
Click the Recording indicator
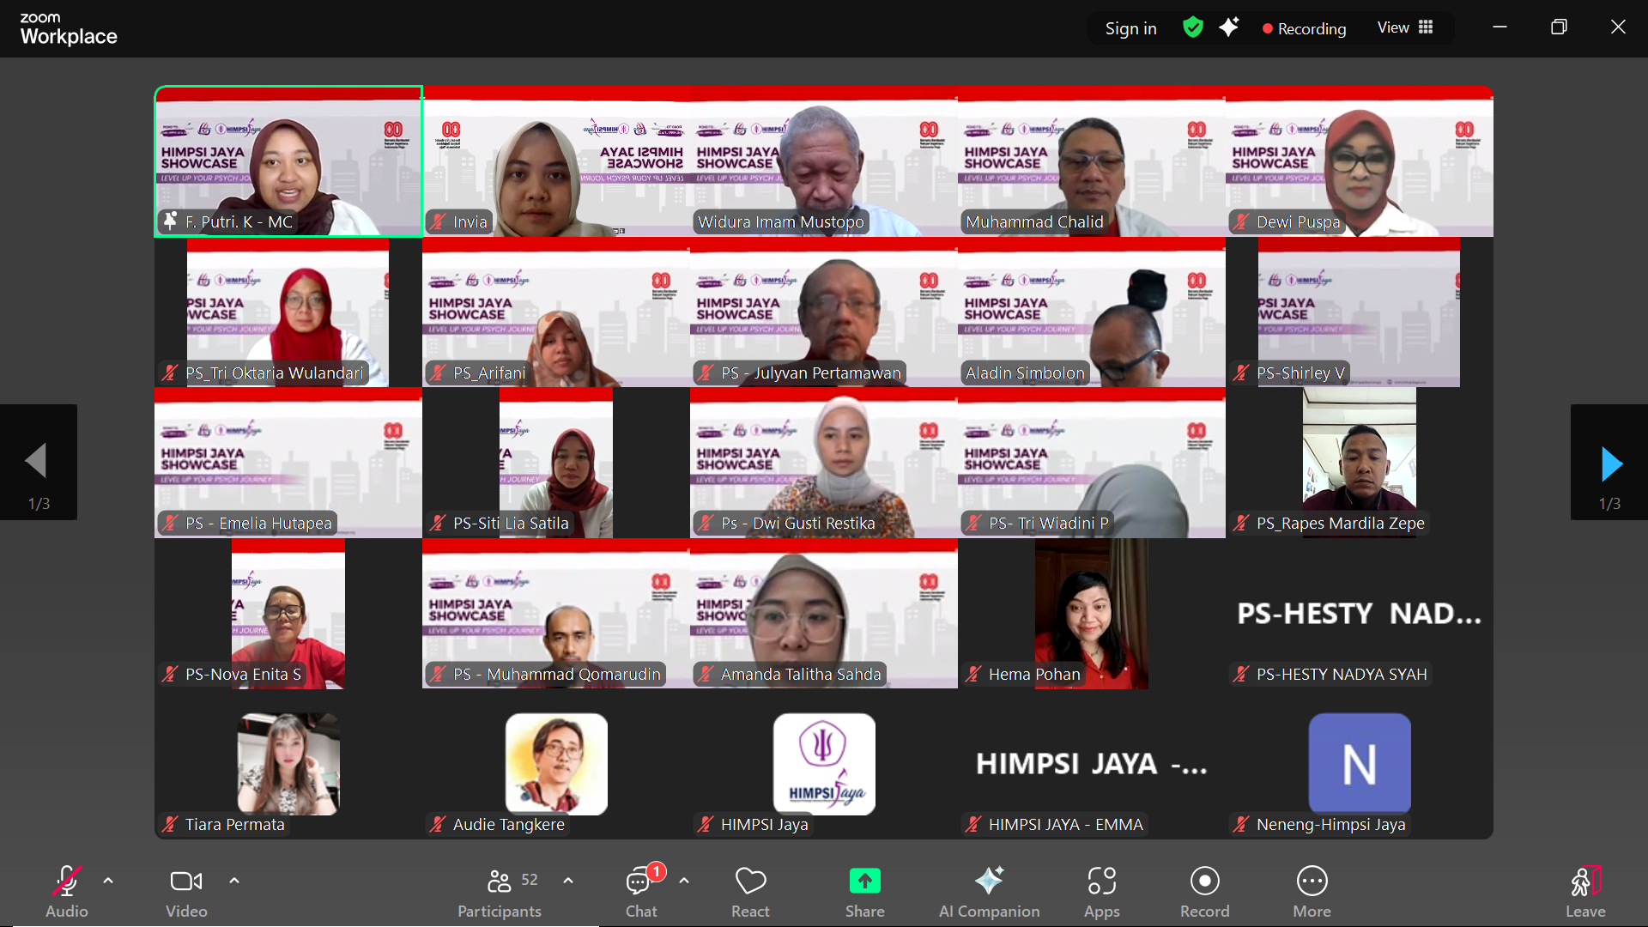coord(1304,28)
